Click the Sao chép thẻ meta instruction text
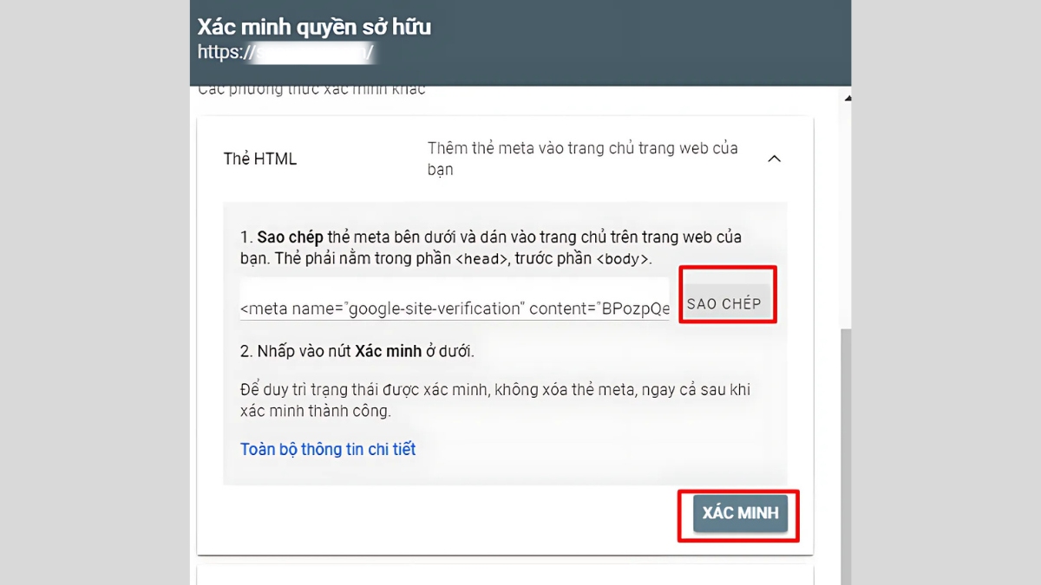 (x=491, y=248)
